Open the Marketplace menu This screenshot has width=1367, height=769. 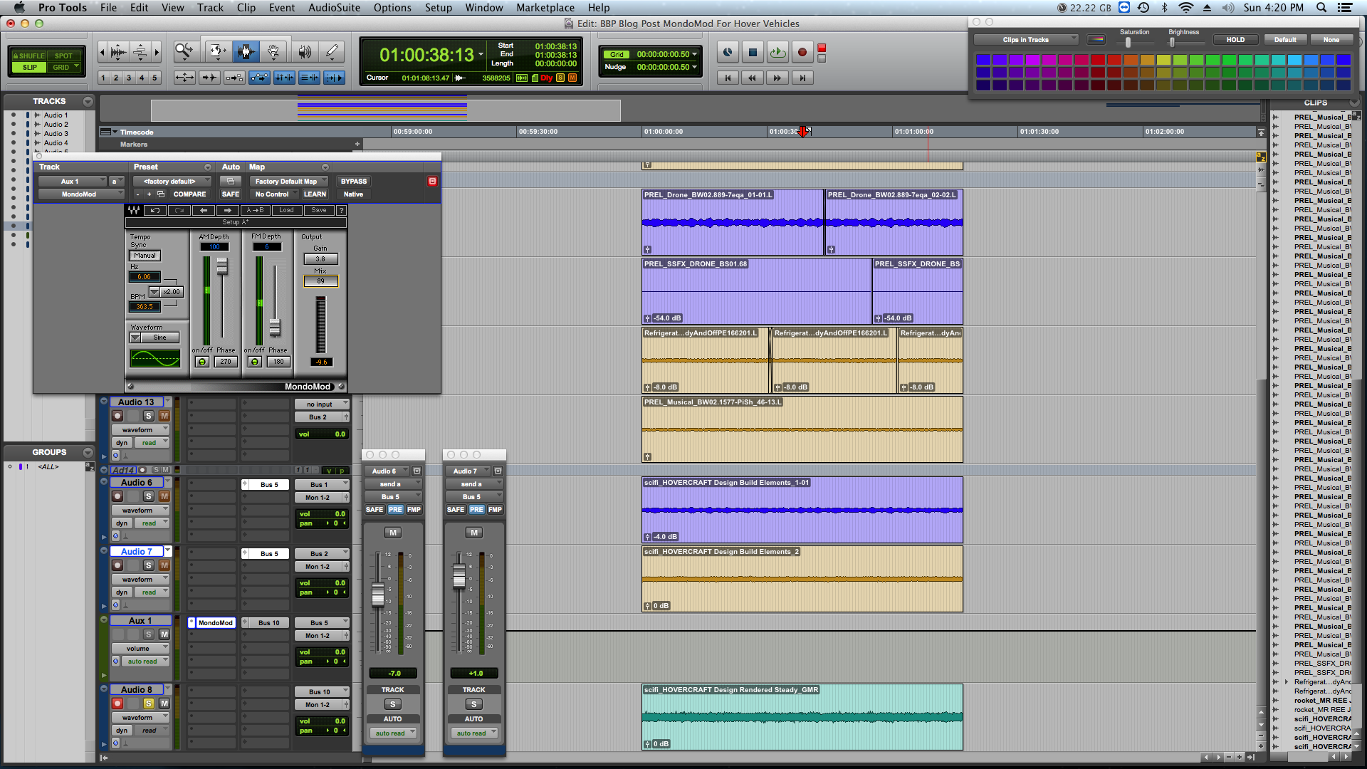(x=545, y=8)
